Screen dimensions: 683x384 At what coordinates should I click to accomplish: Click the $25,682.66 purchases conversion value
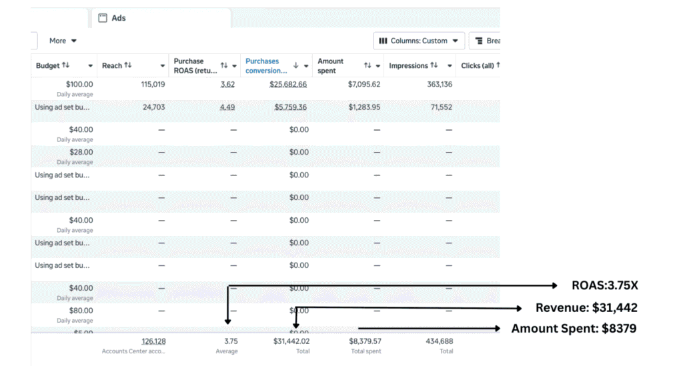tap(288, 85)
